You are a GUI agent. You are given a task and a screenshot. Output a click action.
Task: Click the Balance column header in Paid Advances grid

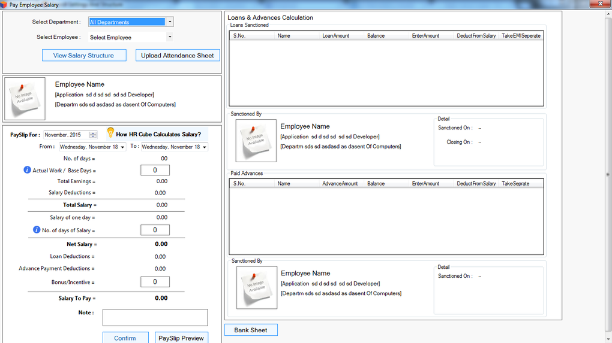(x=386, y=183)
